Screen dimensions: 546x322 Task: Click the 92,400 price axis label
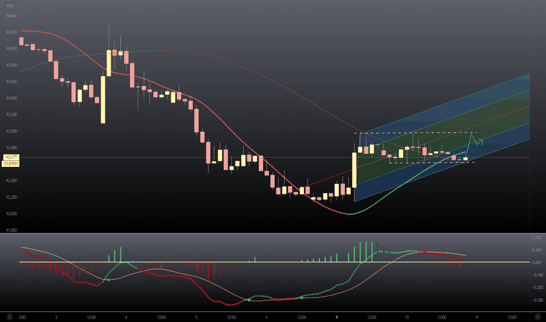click(11, 181)
